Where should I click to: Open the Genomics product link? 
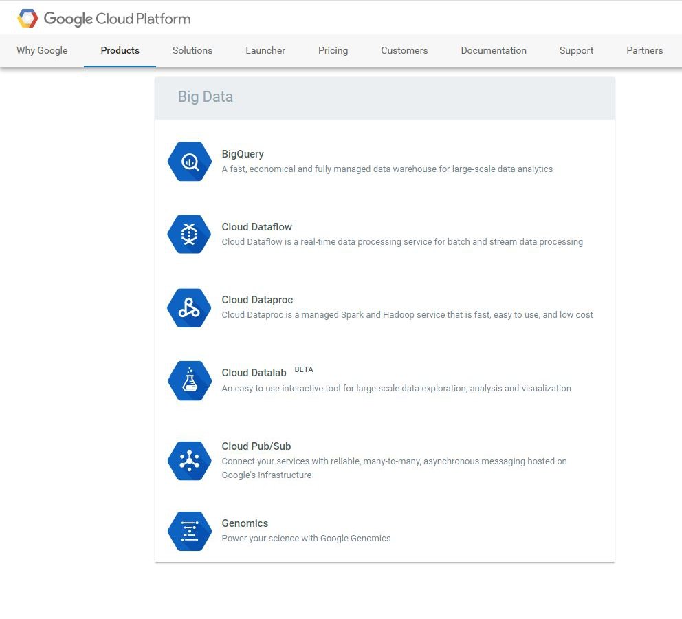[x=245, y=523]
